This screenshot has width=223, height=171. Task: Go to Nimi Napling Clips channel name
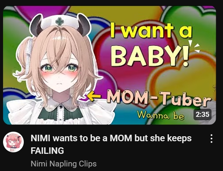64,164
